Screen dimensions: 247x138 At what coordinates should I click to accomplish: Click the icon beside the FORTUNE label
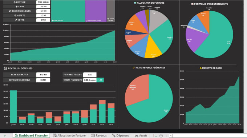tap(15, 2)
